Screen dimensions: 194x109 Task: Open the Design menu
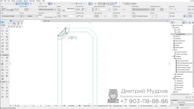(13, 1)
